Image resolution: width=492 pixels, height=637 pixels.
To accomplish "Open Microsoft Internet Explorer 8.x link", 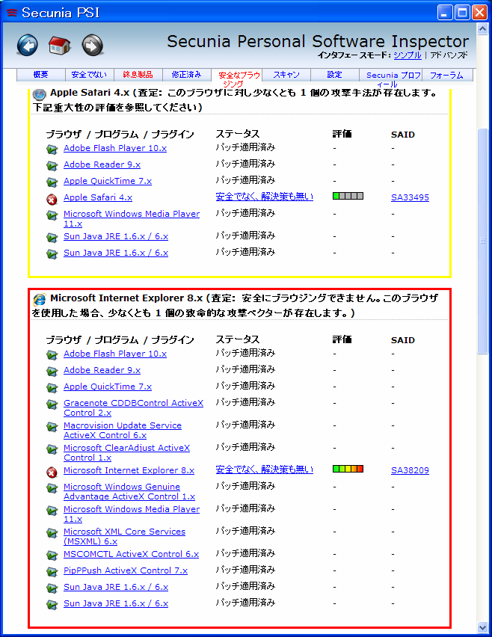I will click(x=129, y=470).
